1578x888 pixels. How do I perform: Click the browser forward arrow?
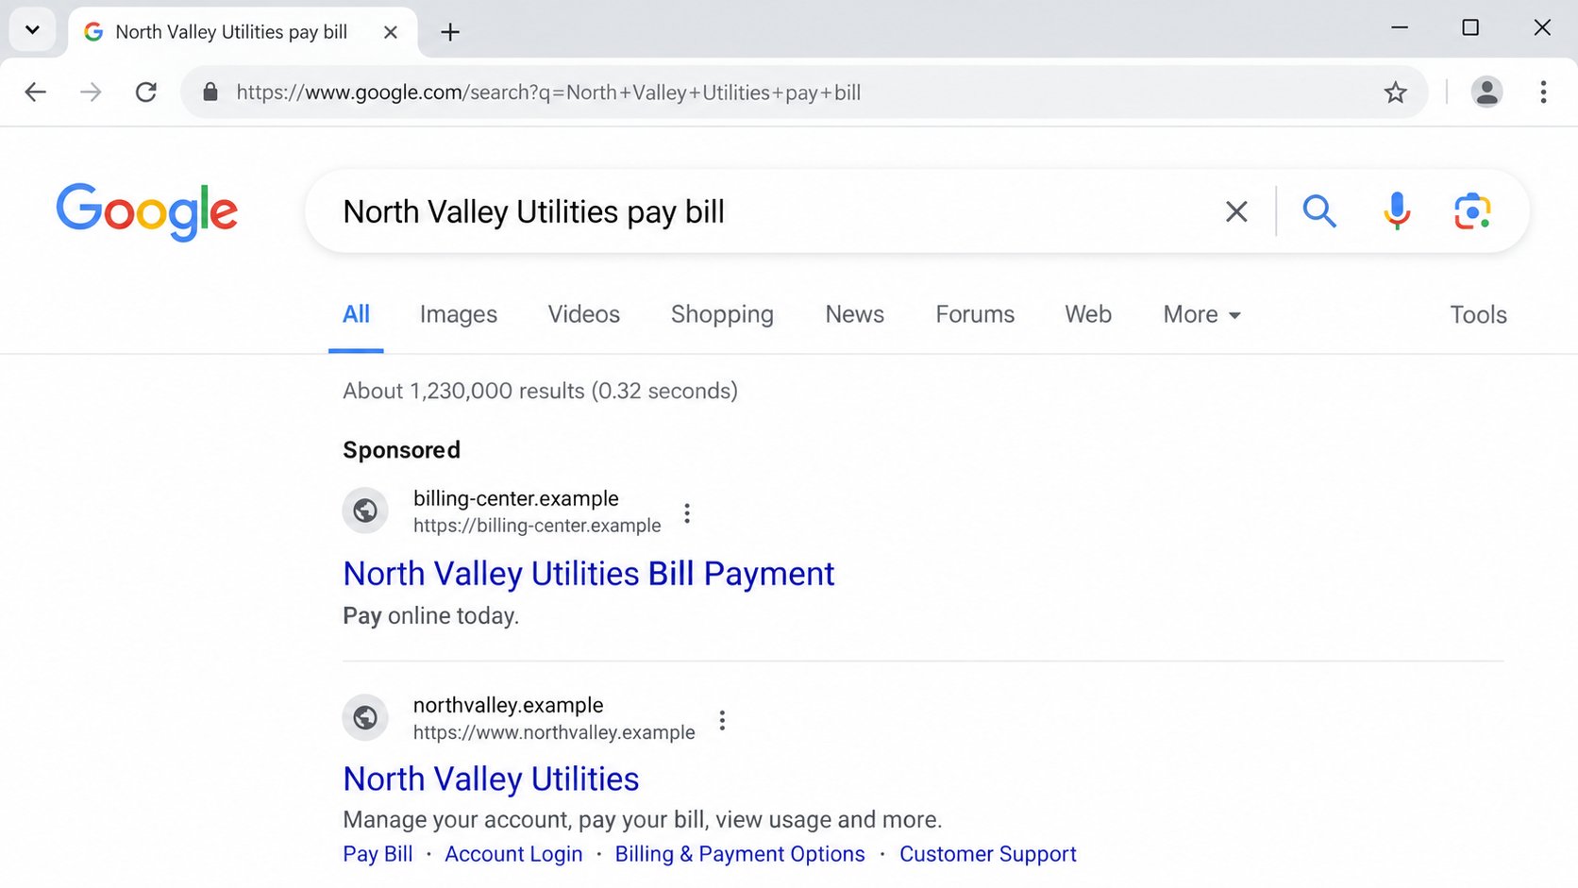tap(91, 92)
